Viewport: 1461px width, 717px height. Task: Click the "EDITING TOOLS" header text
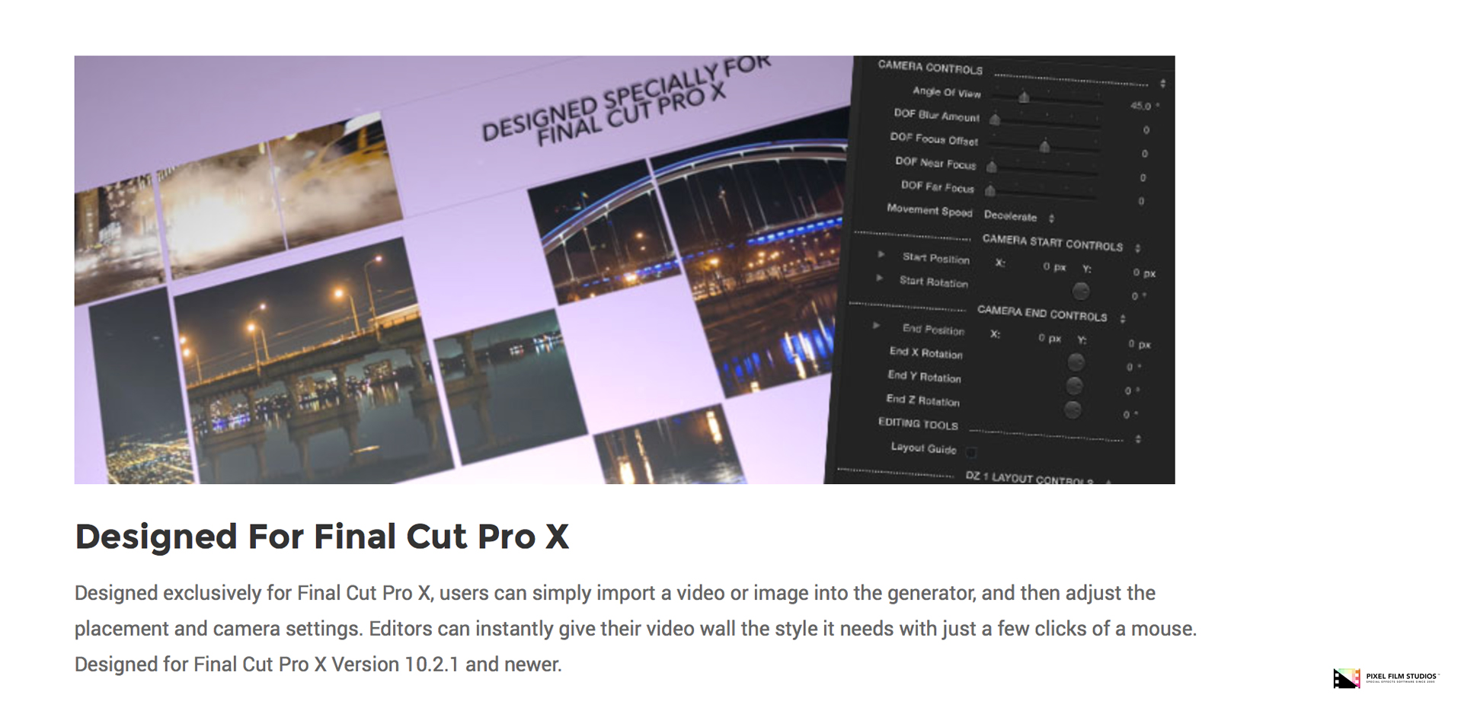918,423
